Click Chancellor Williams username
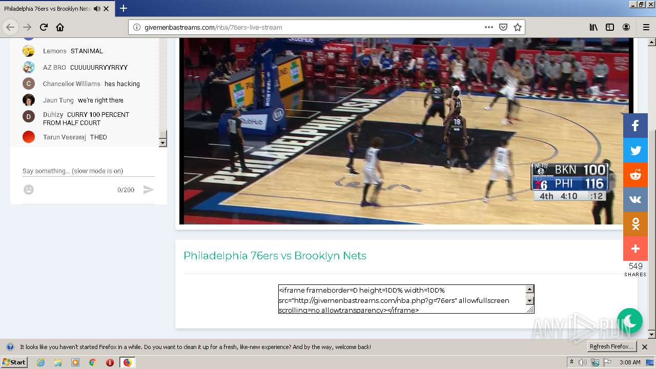656x369 pixels. [x=72, y=84]
